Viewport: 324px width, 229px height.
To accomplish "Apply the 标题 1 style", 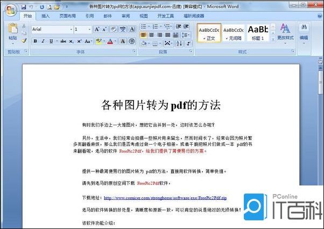I will 258,33.
